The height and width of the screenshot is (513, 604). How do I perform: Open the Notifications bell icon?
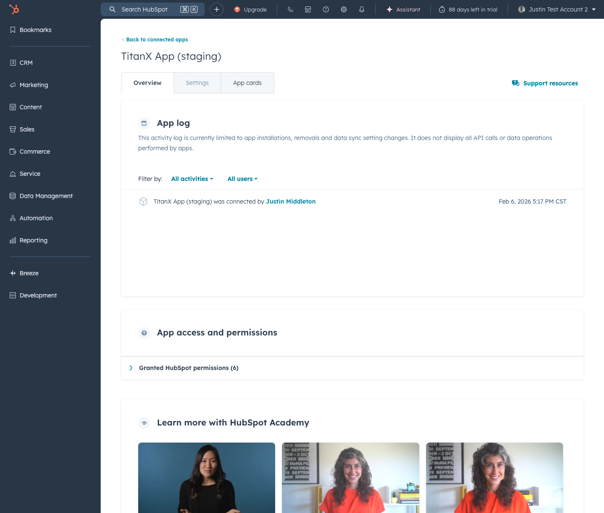(x=362, y=9)
